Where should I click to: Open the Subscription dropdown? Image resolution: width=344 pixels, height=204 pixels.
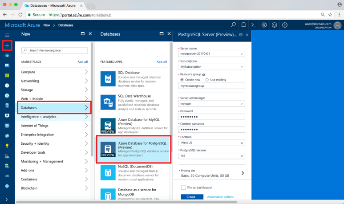coord(211,67)
